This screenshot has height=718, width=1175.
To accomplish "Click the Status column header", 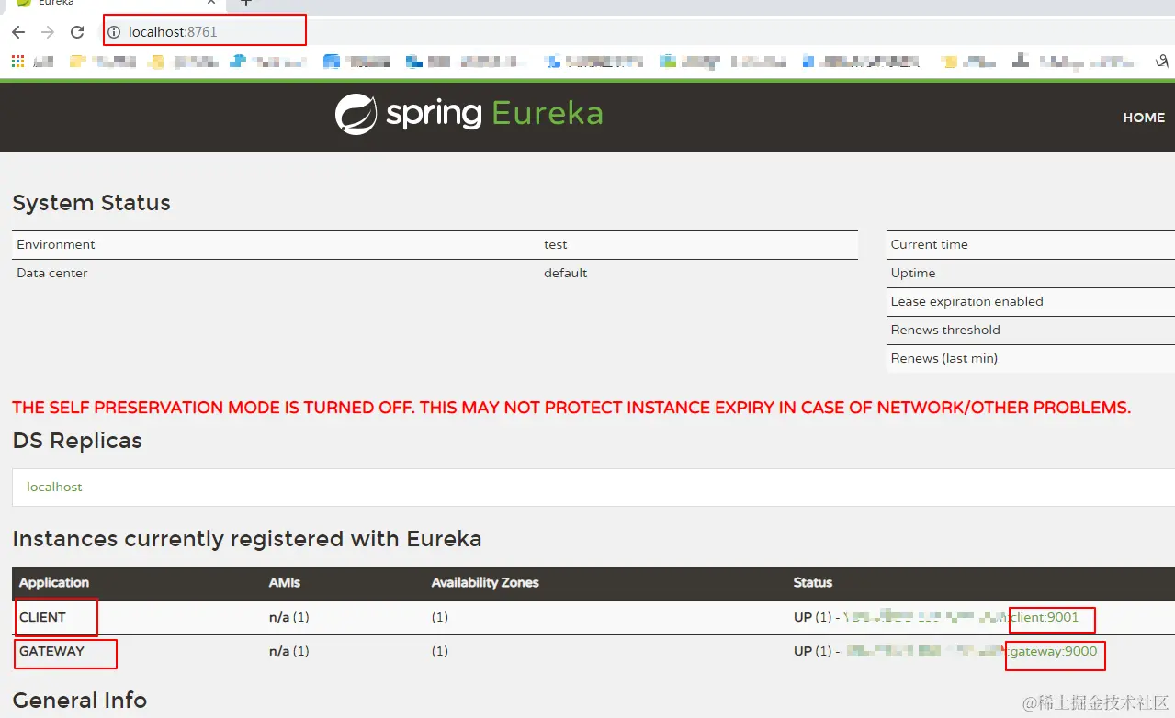I will [x=813, y=582].
